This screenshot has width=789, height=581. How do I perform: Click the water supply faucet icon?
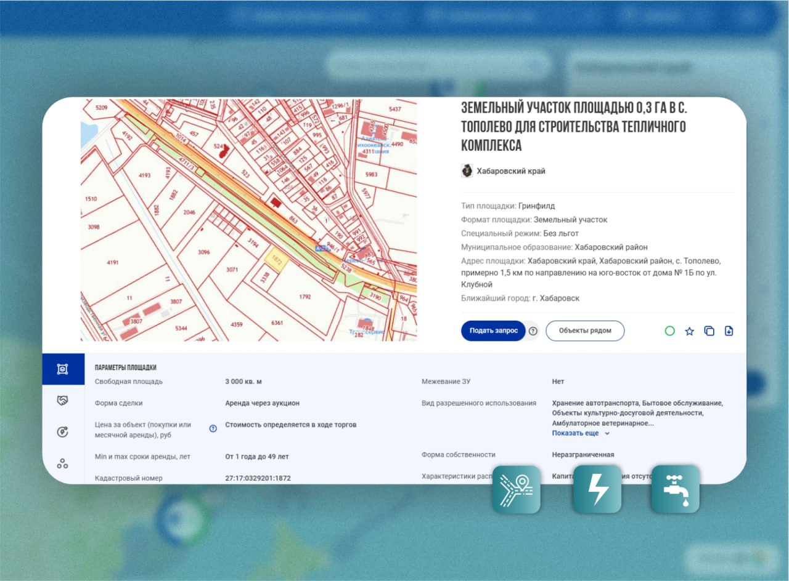click(x=675, y=489)
